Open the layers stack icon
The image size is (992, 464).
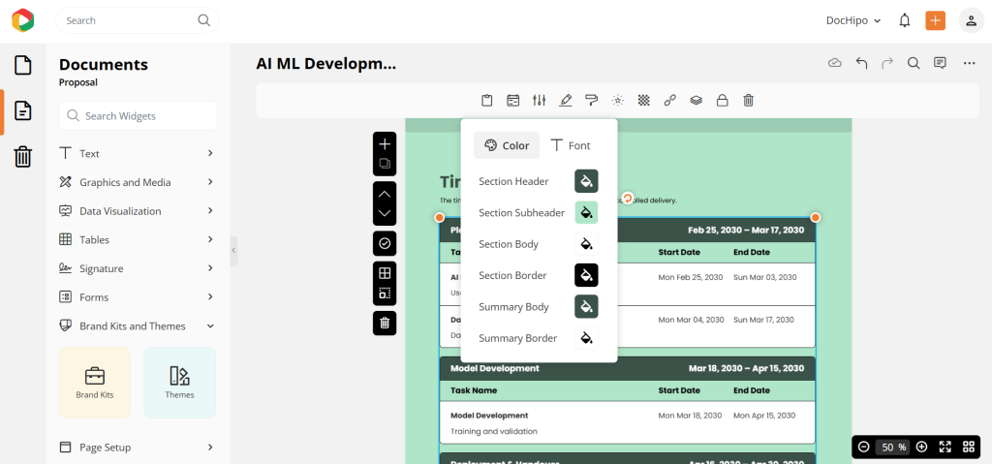point(696,100)
